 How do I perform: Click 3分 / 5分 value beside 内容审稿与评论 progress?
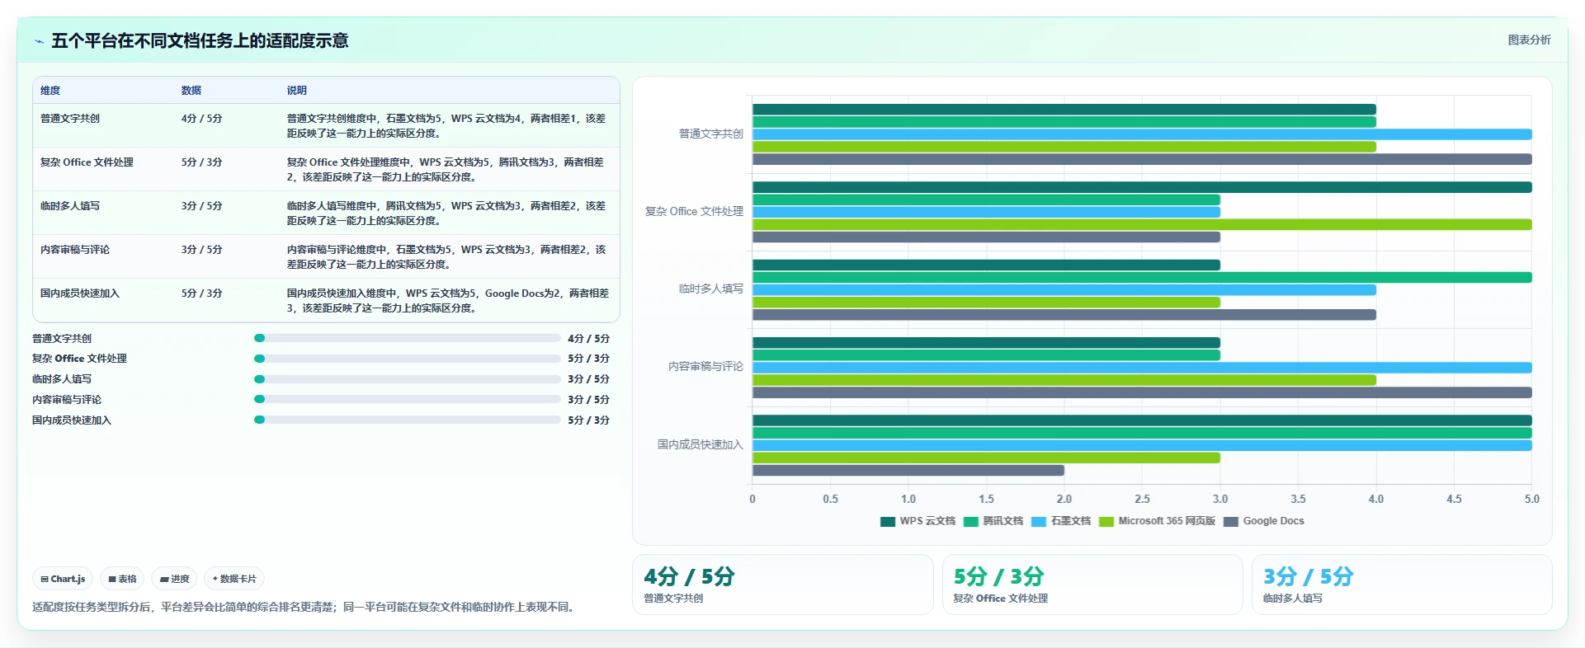588,400
